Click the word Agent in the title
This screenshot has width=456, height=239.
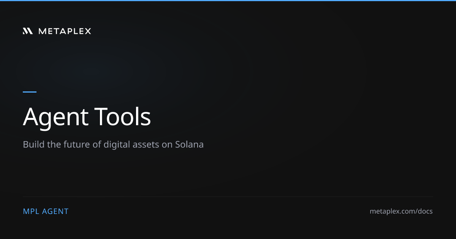(x=56, y=117)
